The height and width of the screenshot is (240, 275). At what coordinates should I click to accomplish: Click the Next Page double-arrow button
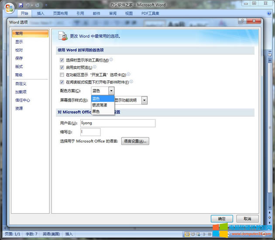(270, 223)
